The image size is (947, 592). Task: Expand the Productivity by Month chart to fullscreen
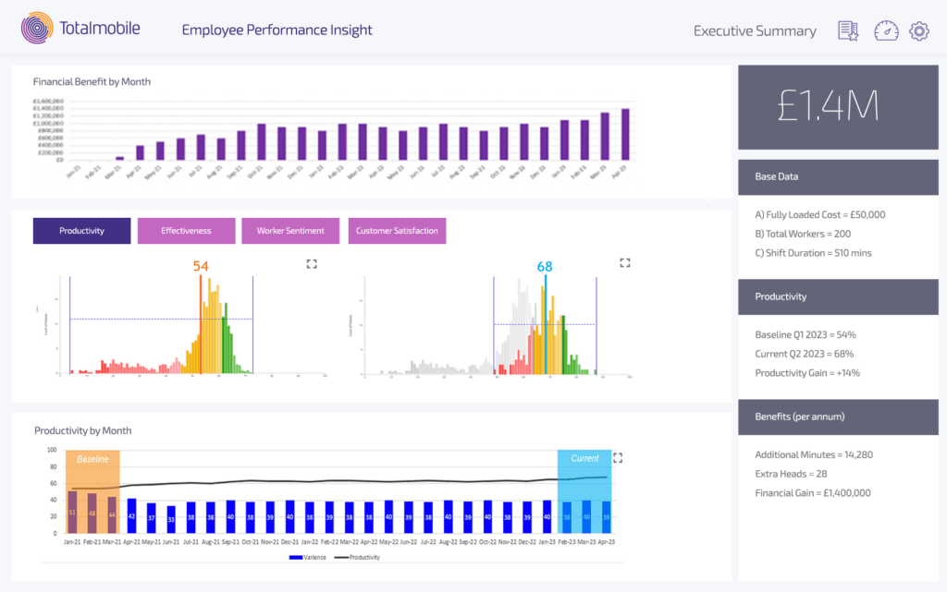[x=618, y=457]
